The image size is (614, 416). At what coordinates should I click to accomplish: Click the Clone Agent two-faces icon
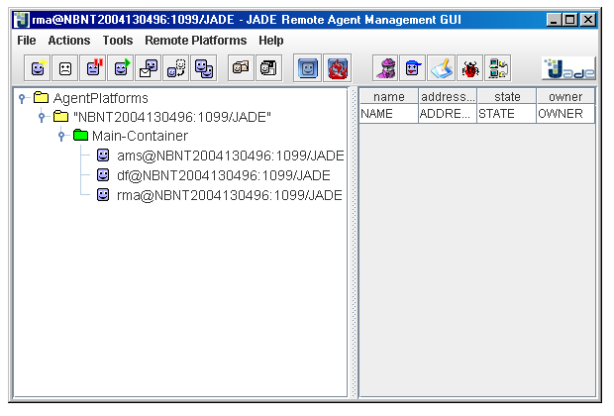[x=204, y=68]
